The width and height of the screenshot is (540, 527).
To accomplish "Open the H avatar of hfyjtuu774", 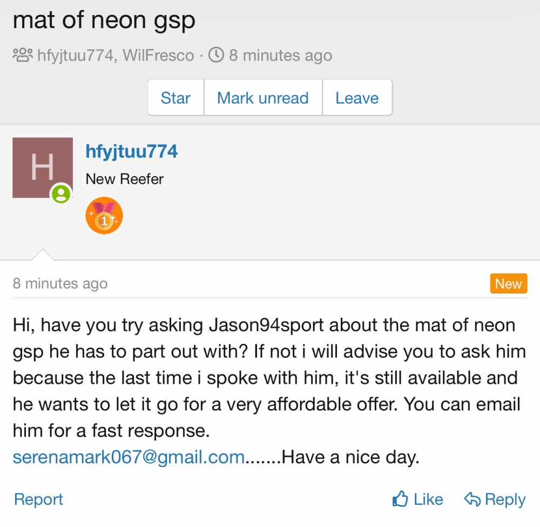I will [42, 167].
